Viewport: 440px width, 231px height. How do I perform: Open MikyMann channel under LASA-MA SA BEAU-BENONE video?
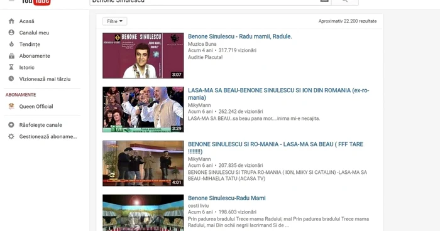(x=199, y=105)
